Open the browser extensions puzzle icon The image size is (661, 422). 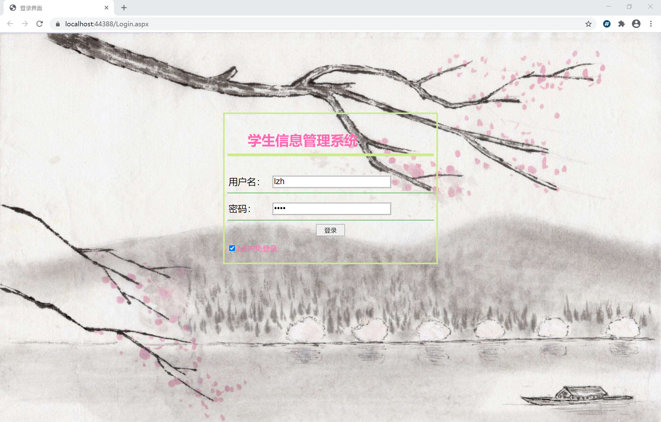tap(622, 24)
